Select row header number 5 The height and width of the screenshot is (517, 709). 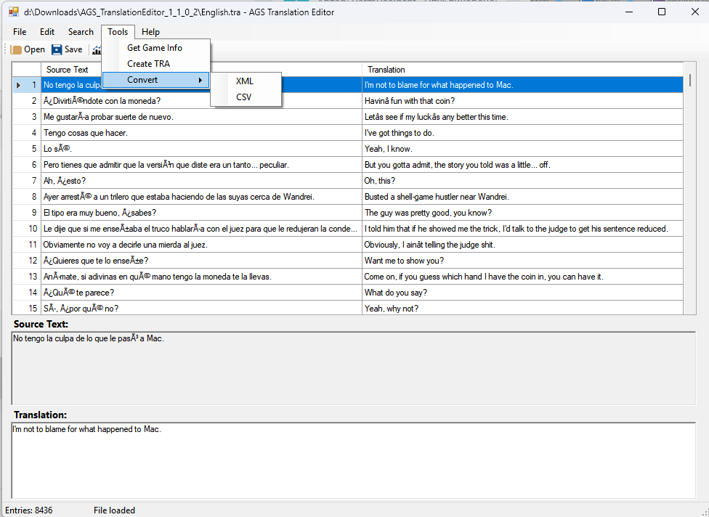pos(27,149)
